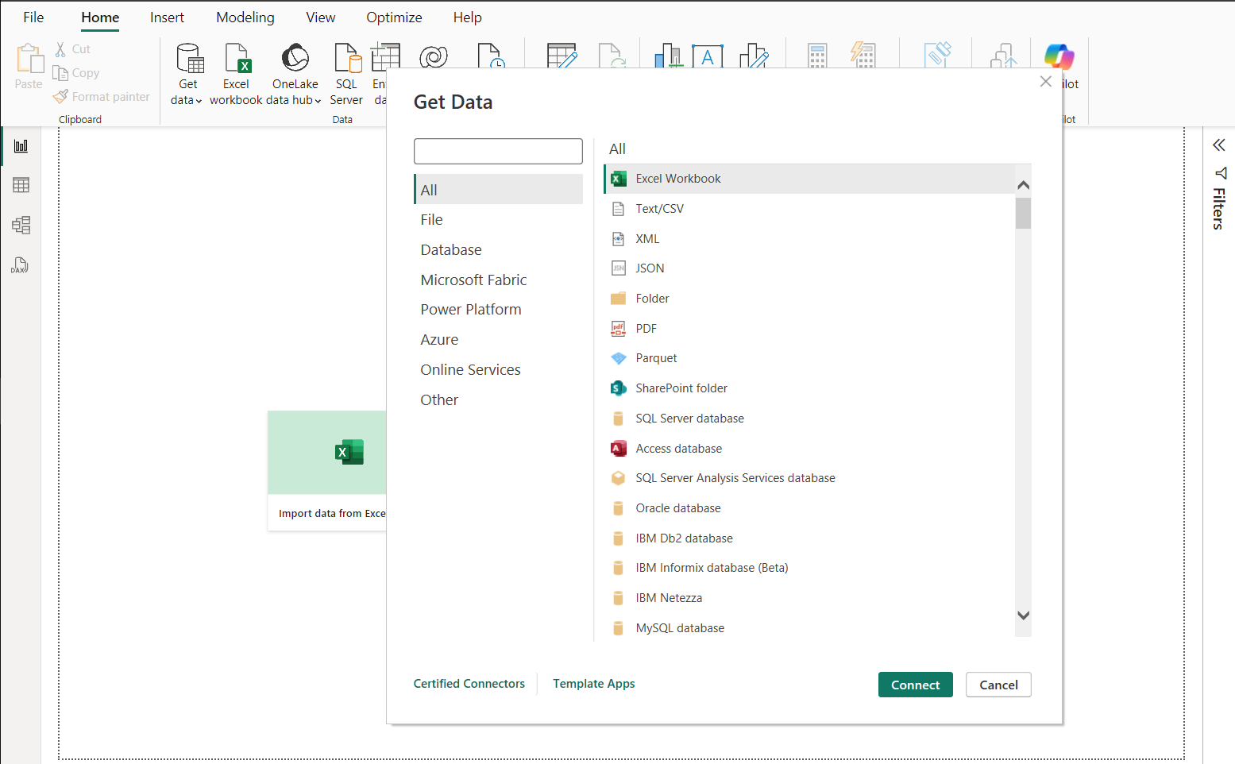1235x764 pixels.
Task: Open the Help tab
Action: (468, 17)
